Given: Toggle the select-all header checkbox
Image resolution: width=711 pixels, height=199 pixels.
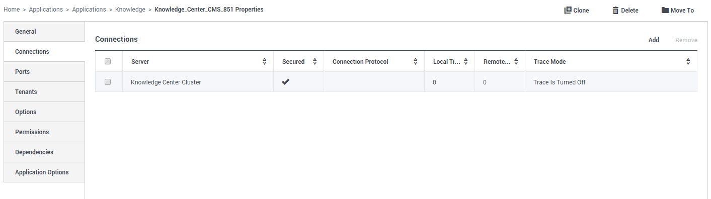Looking at the screenshot, I should pos(108,62).
